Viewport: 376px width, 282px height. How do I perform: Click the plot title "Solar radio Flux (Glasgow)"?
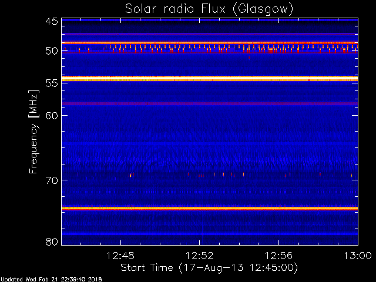point(209,9)
